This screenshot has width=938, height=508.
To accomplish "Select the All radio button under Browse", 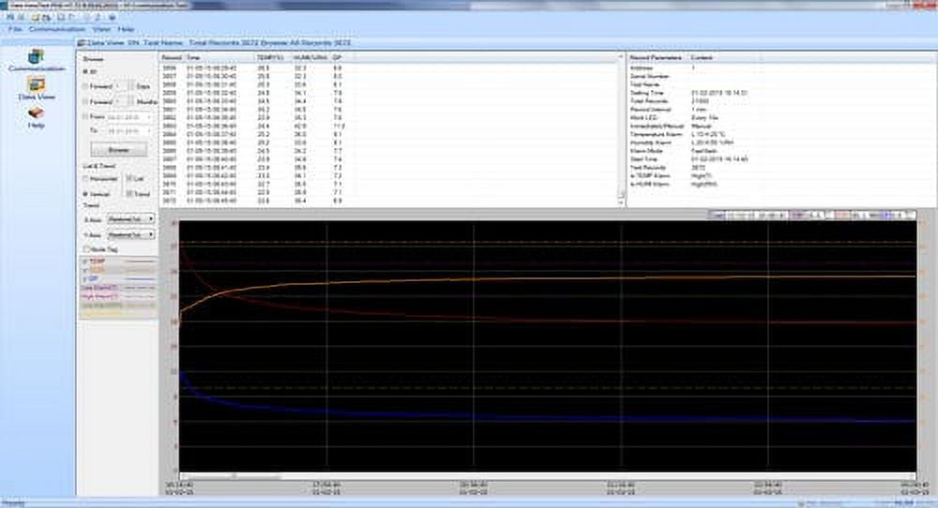I will click(x=87, y=71).
